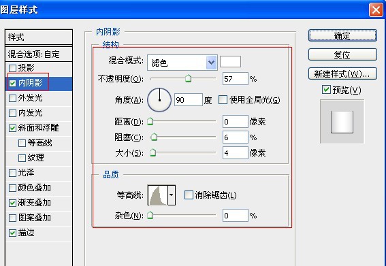The height and width of the screenshot is (266, 386).
Task: Click the 大小 size slider handle
Action: (153, 153)
